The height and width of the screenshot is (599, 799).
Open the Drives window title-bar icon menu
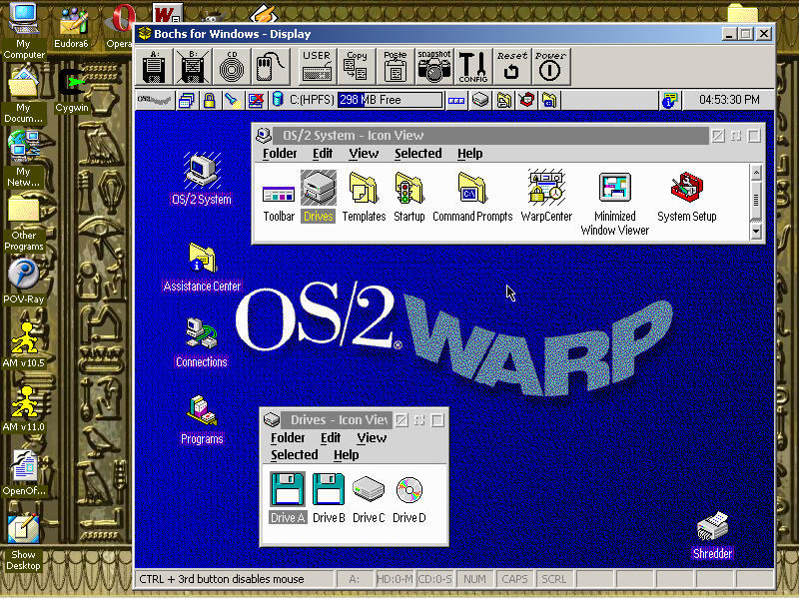[272, 419]
